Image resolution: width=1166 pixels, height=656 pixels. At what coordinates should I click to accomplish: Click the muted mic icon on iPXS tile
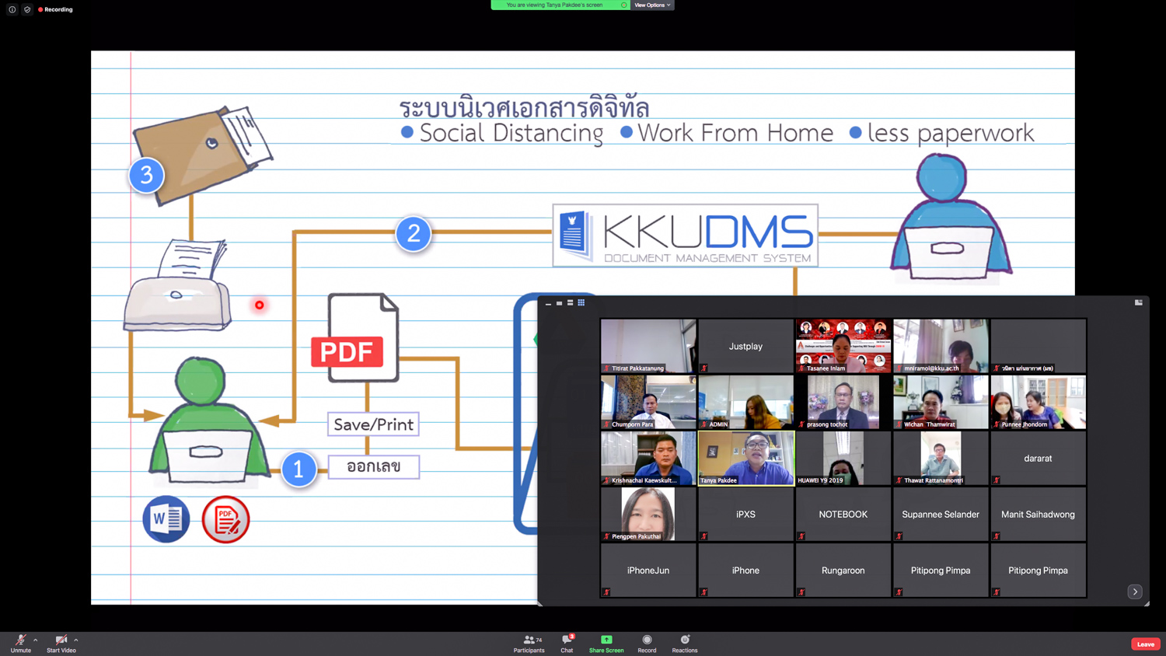704,536
